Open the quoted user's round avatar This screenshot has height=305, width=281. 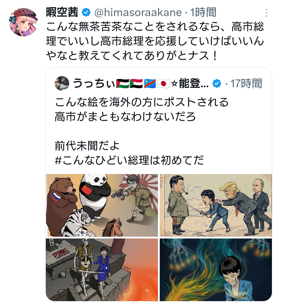(62, 83)
